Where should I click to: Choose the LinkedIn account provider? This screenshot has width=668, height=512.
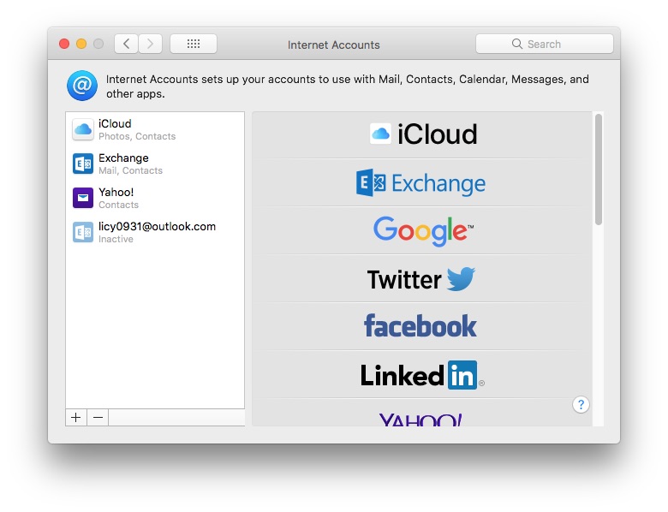[421, 375]
